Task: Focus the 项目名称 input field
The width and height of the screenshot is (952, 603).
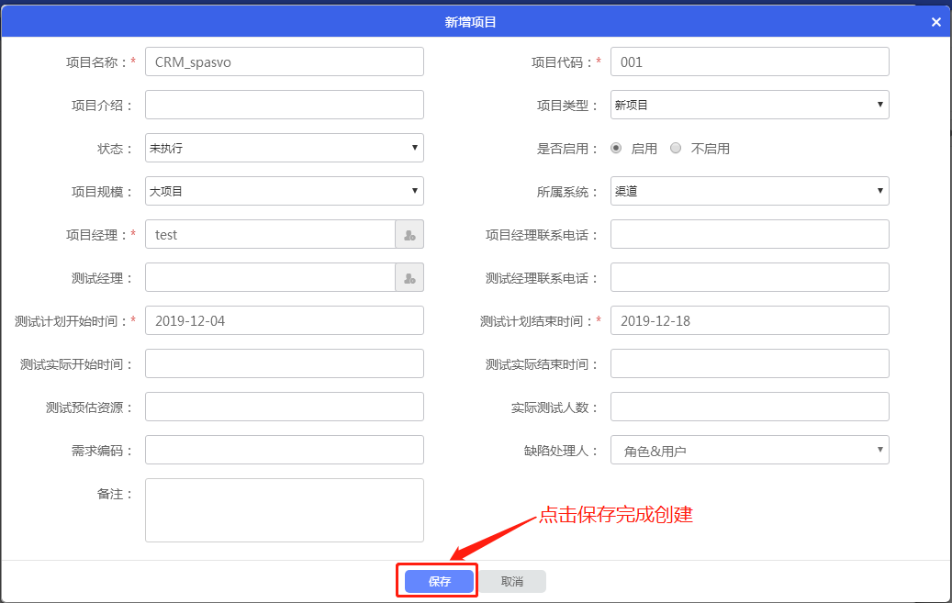Action: pyautogui.click(x=284, y=61)
